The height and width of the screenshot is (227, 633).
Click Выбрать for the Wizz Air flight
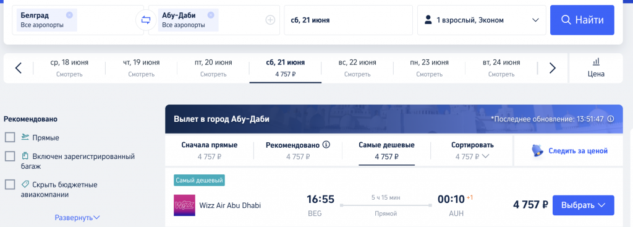[584, 205]
